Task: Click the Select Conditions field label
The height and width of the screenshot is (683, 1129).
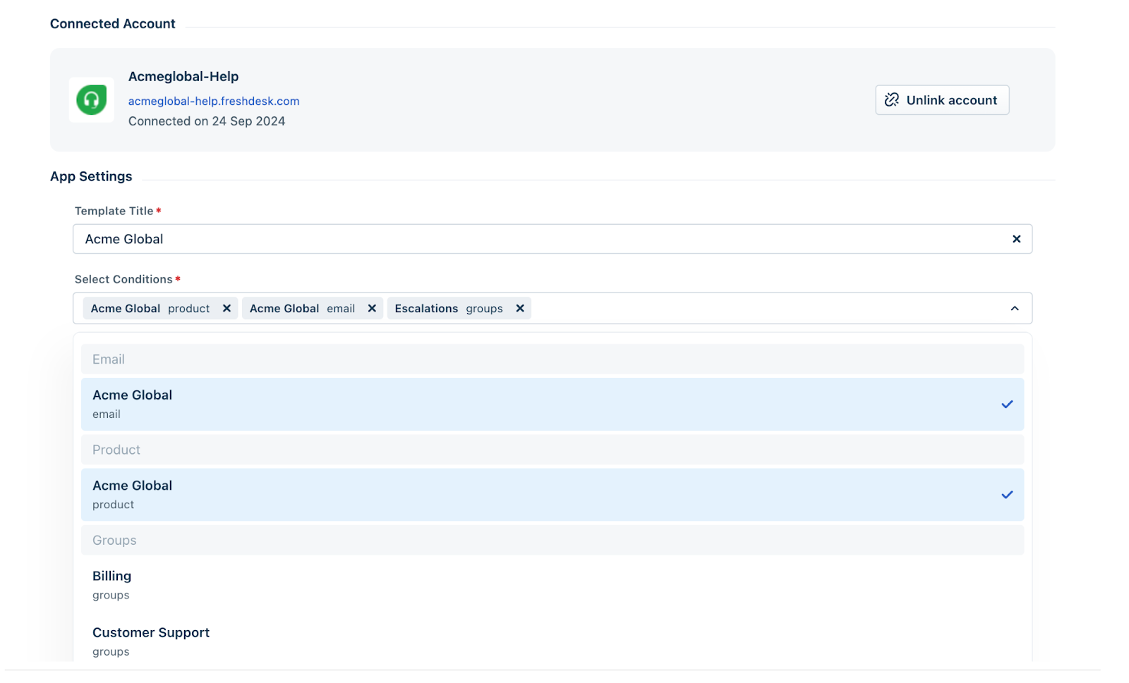Action: pos(123,279)
